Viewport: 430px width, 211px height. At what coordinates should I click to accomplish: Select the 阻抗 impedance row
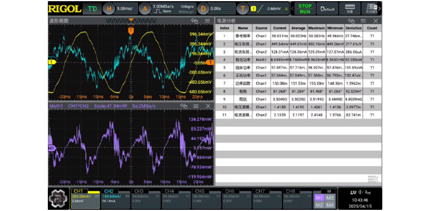click(298, 99)
